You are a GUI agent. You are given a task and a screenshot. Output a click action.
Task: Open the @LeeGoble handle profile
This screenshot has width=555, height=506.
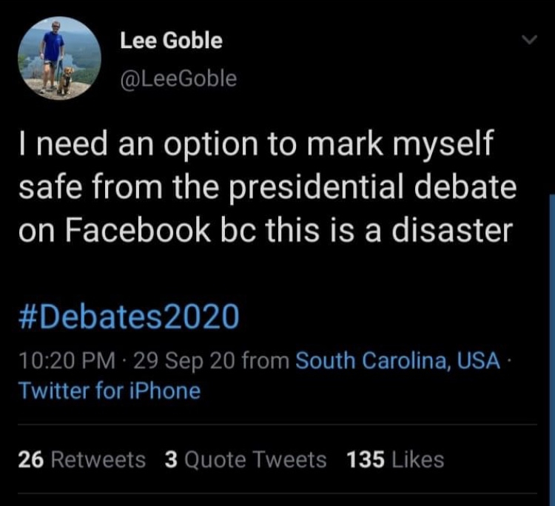pyautogui.click(x=178, y=78)
